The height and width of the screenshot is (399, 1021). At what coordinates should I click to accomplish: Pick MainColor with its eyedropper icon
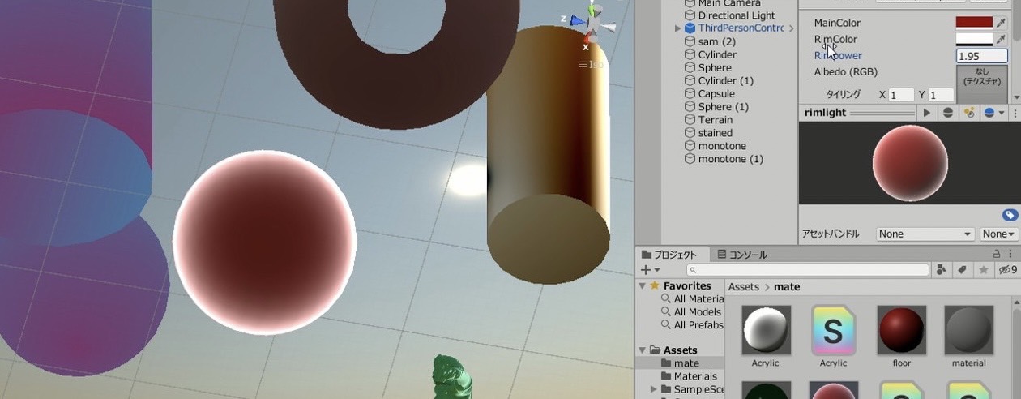(1002, 23)
